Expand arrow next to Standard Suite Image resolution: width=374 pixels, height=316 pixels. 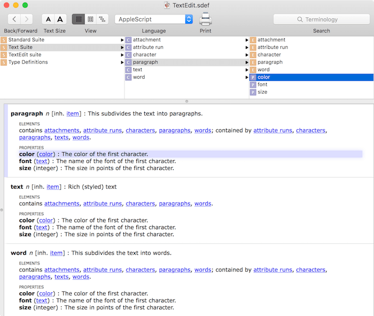[x=122, y=40]
